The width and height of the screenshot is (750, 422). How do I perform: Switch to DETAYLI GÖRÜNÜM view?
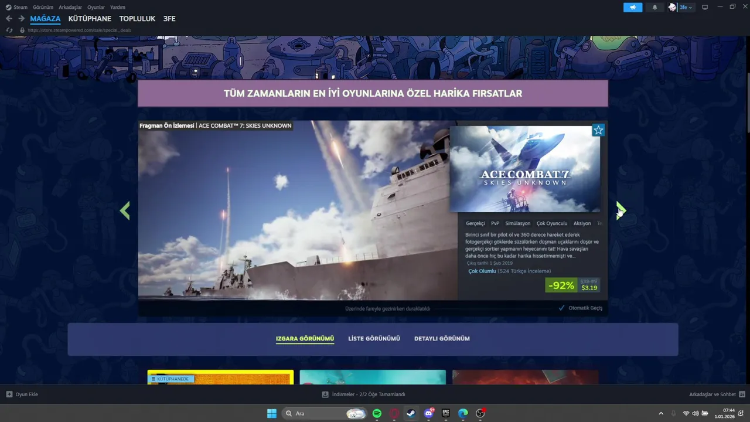coord(442,339)
